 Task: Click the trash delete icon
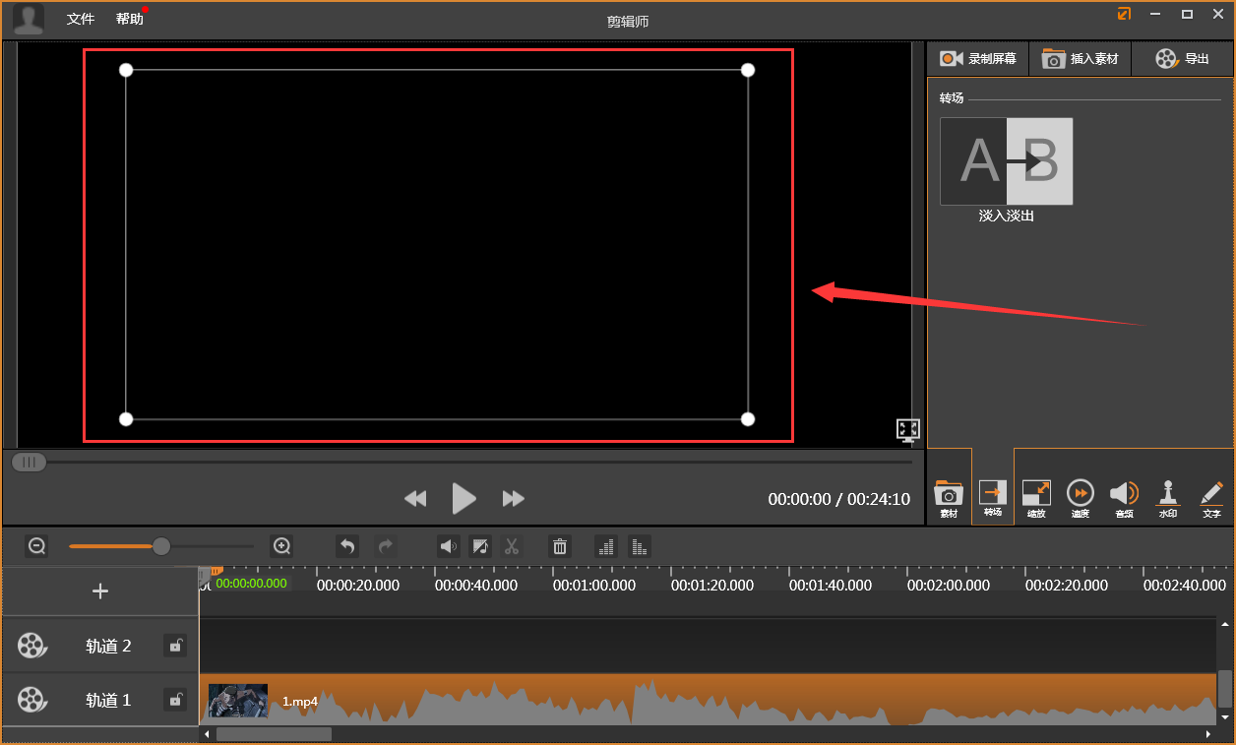coord(560,546)
